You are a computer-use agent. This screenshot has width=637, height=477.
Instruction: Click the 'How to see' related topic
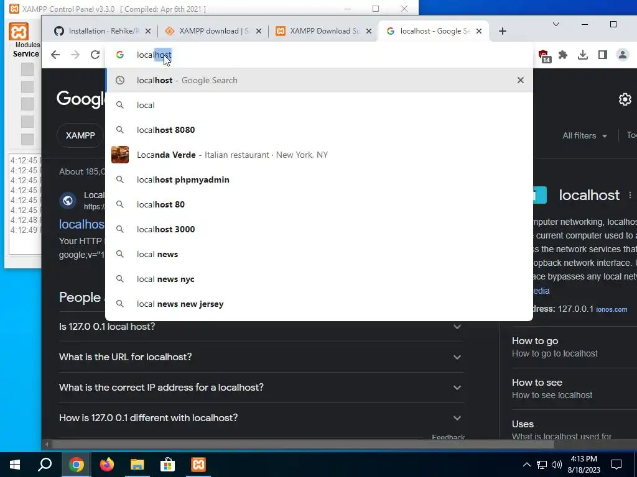[x=574, y=389]
